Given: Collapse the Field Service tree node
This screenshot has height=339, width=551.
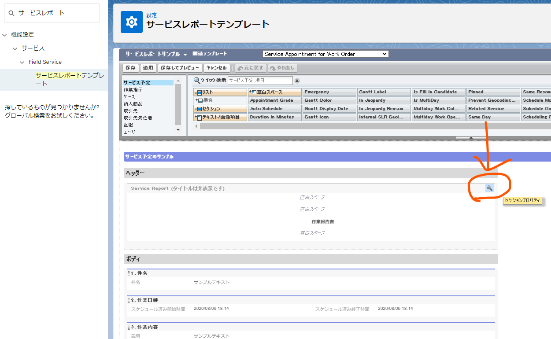Looking at the screenshot, I should [22, 62].
